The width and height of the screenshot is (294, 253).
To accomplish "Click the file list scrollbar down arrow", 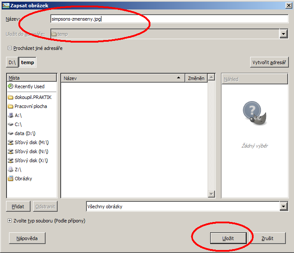I will pyautogui.click(x=211, y=194).
